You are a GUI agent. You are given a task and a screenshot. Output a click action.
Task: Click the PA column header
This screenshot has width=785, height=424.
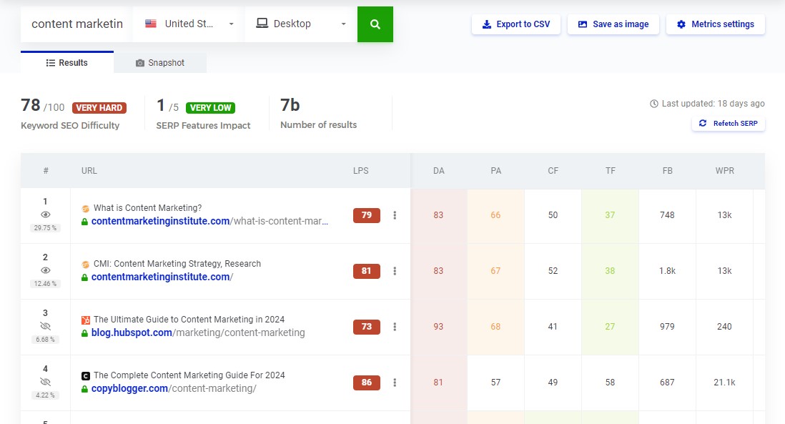495,171
